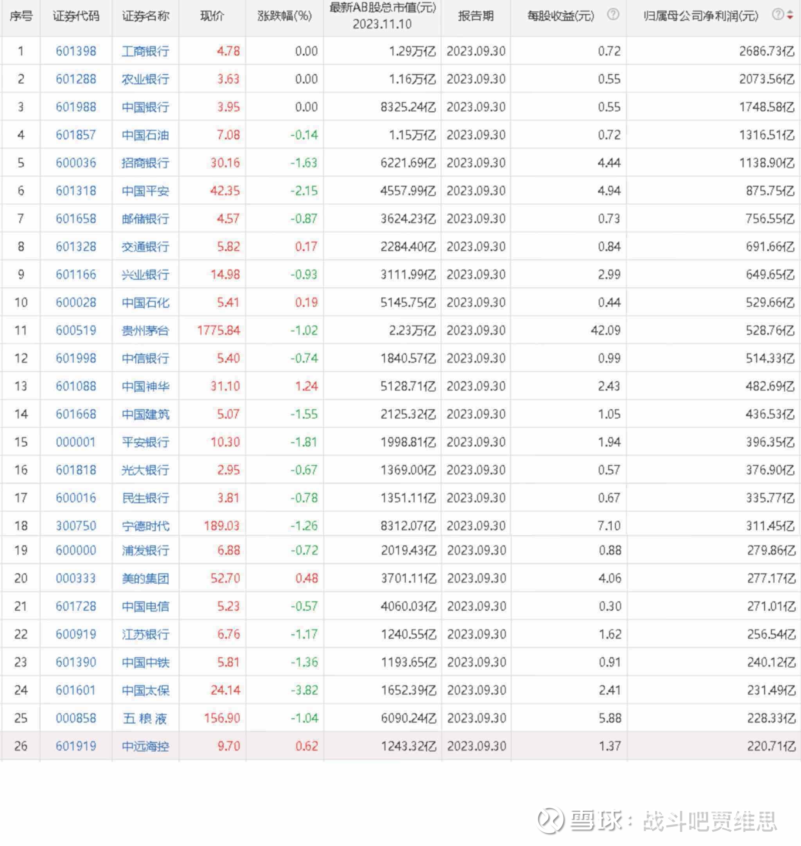Viewport: 801px width, 846px height.
Task: Open stock code link 601398
Action: click(76, 51)
